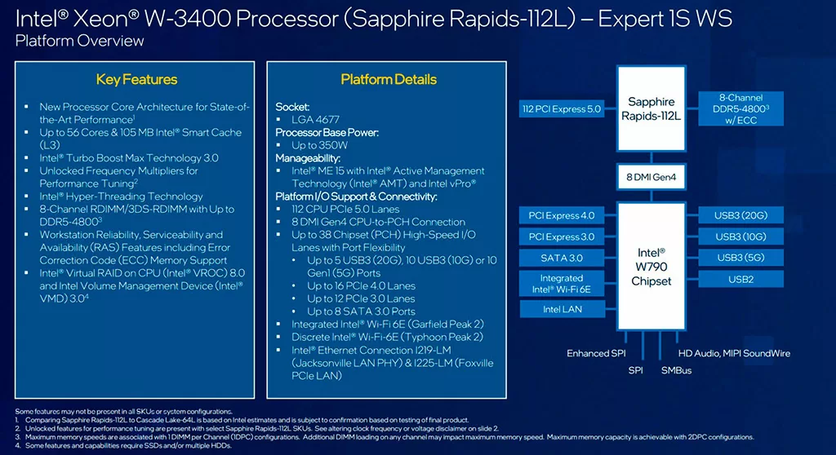Select the Intel Hyper-Threading Technology bullet
The width and height of the screenshot is (836, 455).
[x=121, y=196]
